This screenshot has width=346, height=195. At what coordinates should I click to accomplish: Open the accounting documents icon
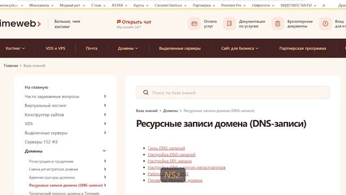pyautogui.click(x=277, y=24)
